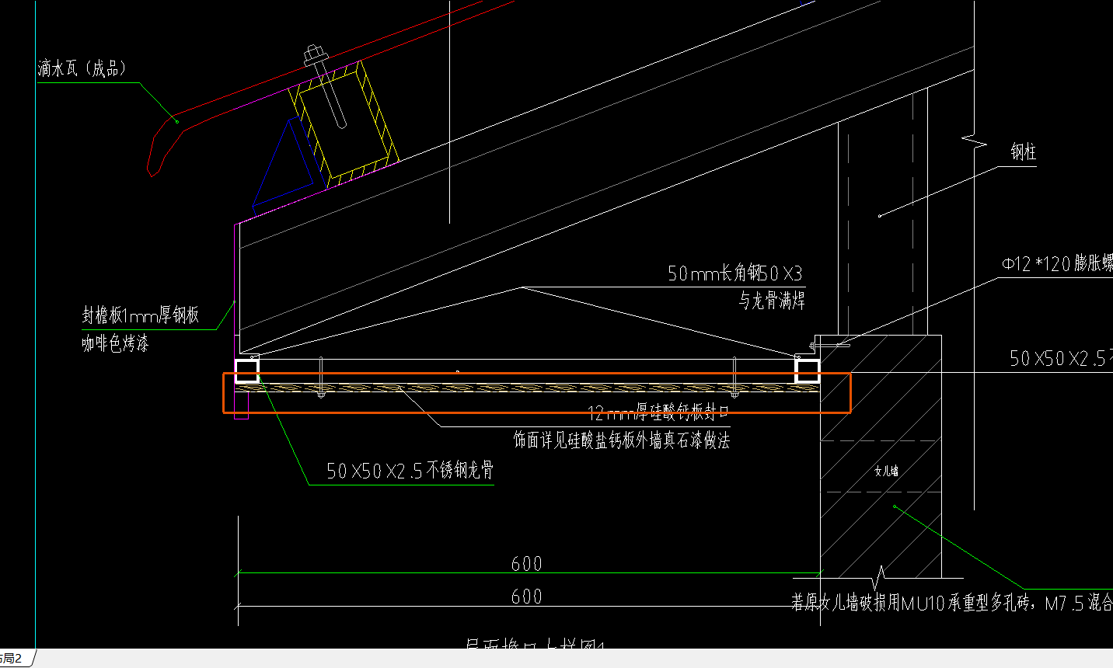Click the 50mm长角钢50X3 annotation

[734, 273]
